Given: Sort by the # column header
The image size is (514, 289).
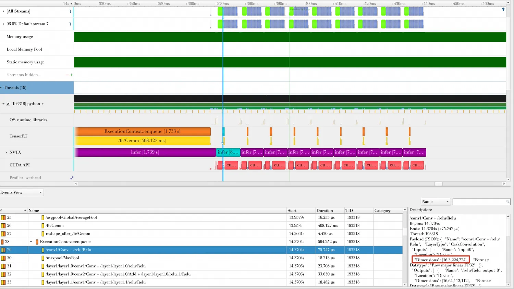Looking at the screenshot, I should (x=14, y=210).
